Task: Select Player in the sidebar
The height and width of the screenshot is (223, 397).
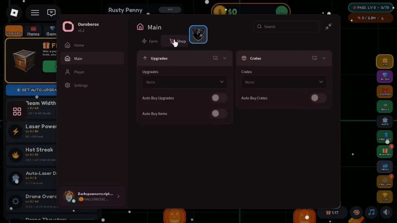Action: pos(92,72)
